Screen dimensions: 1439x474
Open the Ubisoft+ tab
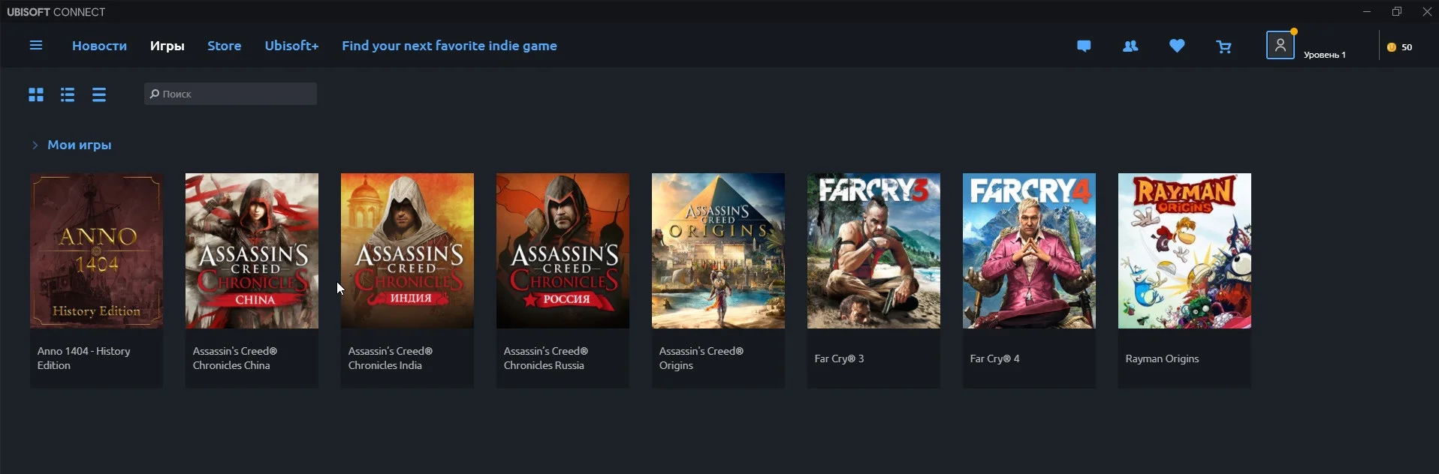point(291,46)
